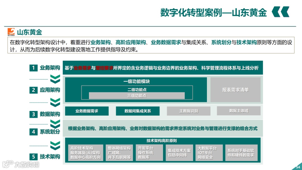Click the red 管控要求 highlighted words
The width and height of the screenshot is (302, 170).
tap(104, 68)
